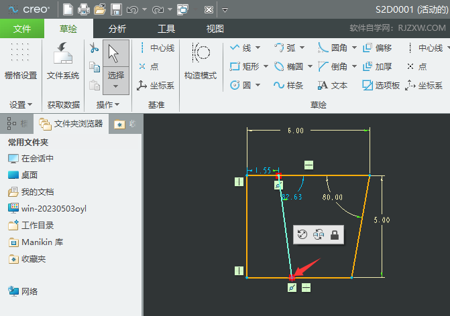Image resolution: width=450 pixels, height=316 pixels.
Task: Select sketch 点 tool in 草绘 group
Action: [x=416, y=66]
